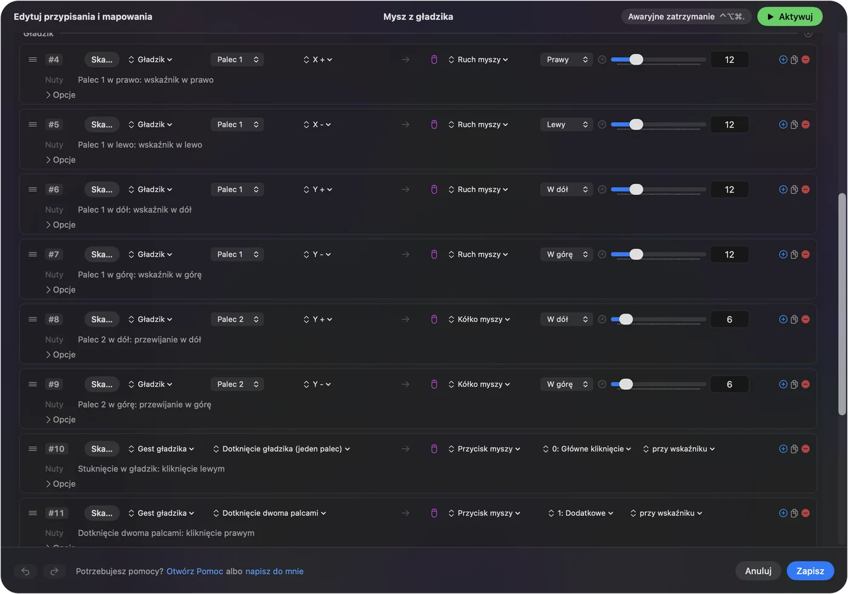Click Awaryjne zatrzymanie button
The width and height of the screenshot is (848, 594).
pos(686,16)
